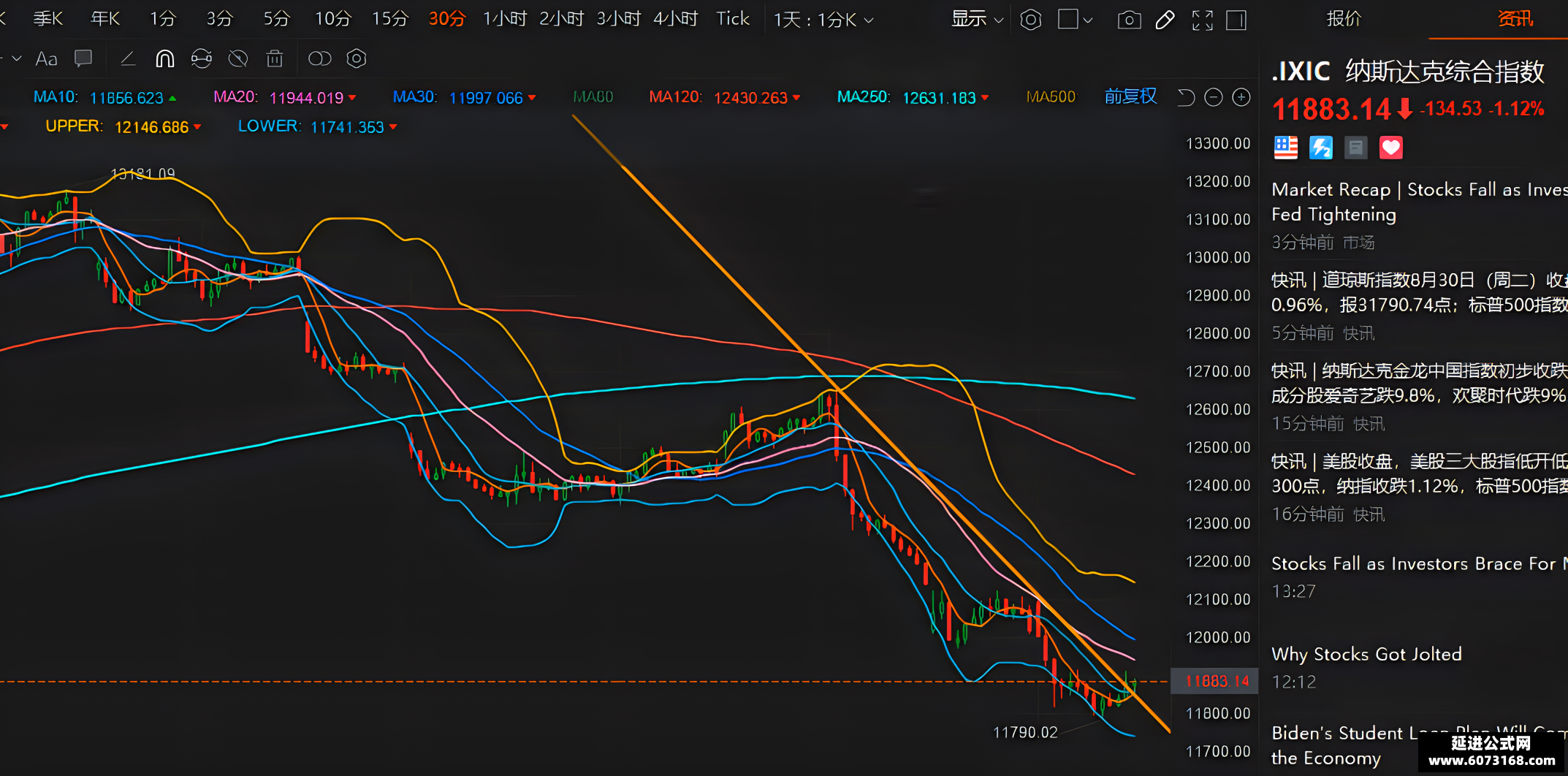This screenshot has height=776, width=1568.
Task: Click the red heart favorite icon
Action: (1391, 148)
